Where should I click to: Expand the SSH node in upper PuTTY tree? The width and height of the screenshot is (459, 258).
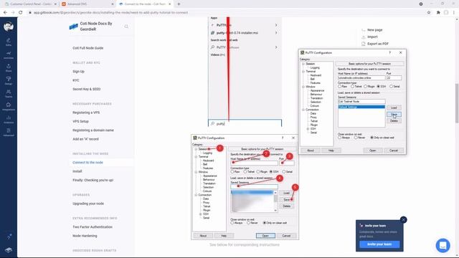click(308, 129)
